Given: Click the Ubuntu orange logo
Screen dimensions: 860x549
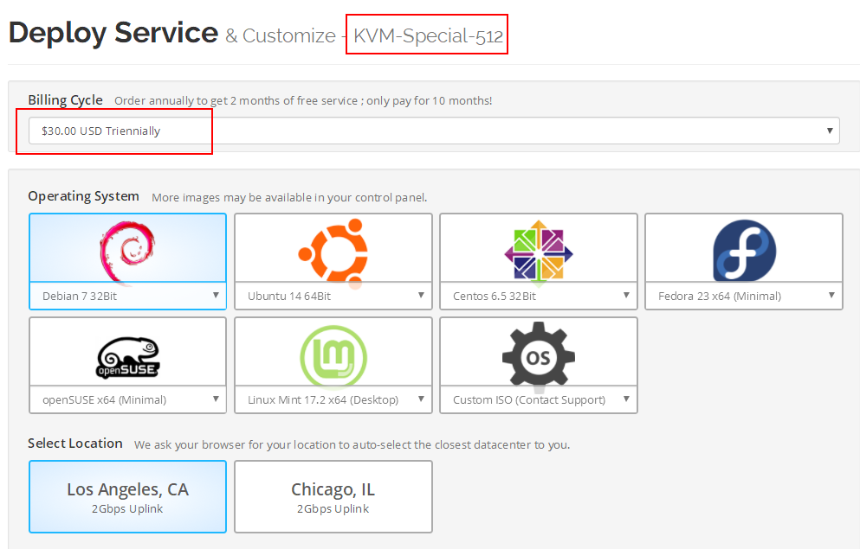Looking at the screenshot, I should [333, 249].
